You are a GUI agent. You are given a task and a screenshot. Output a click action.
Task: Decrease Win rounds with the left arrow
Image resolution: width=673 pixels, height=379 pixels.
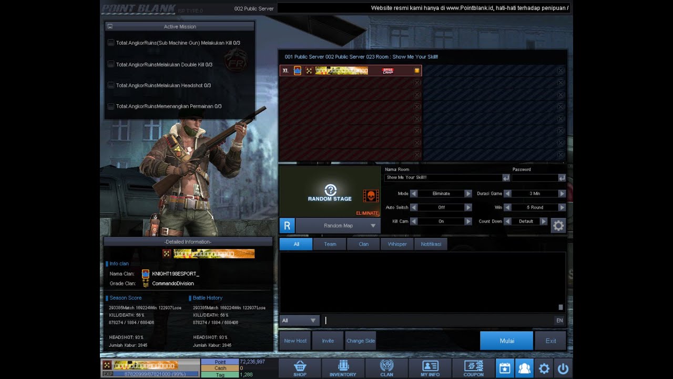point(507,207)
